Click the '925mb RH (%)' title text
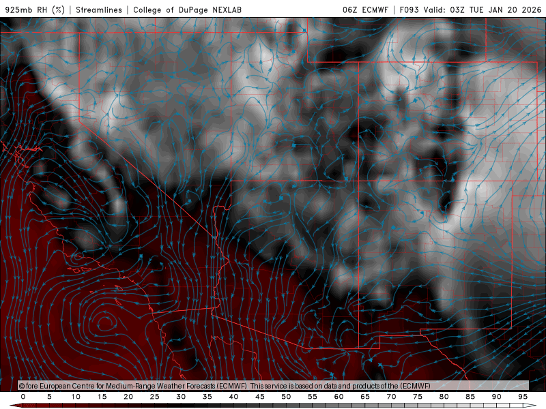Screen dimensions: 546x409 coord(35,10)
